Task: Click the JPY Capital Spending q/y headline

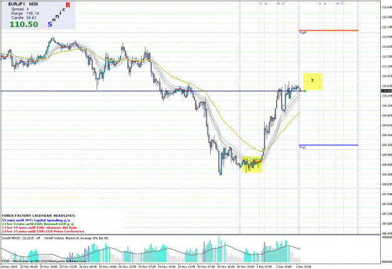Action: (36, 220)
